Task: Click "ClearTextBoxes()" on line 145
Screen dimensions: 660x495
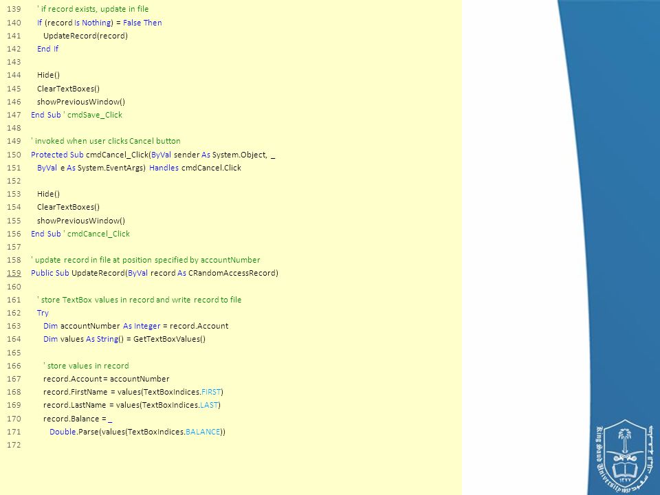Action: pos(68,89)
